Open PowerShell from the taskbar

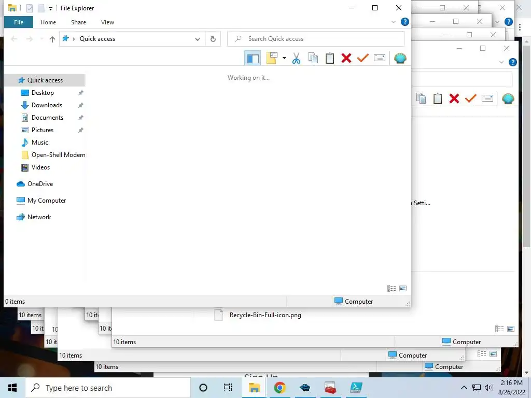(356, 388)
